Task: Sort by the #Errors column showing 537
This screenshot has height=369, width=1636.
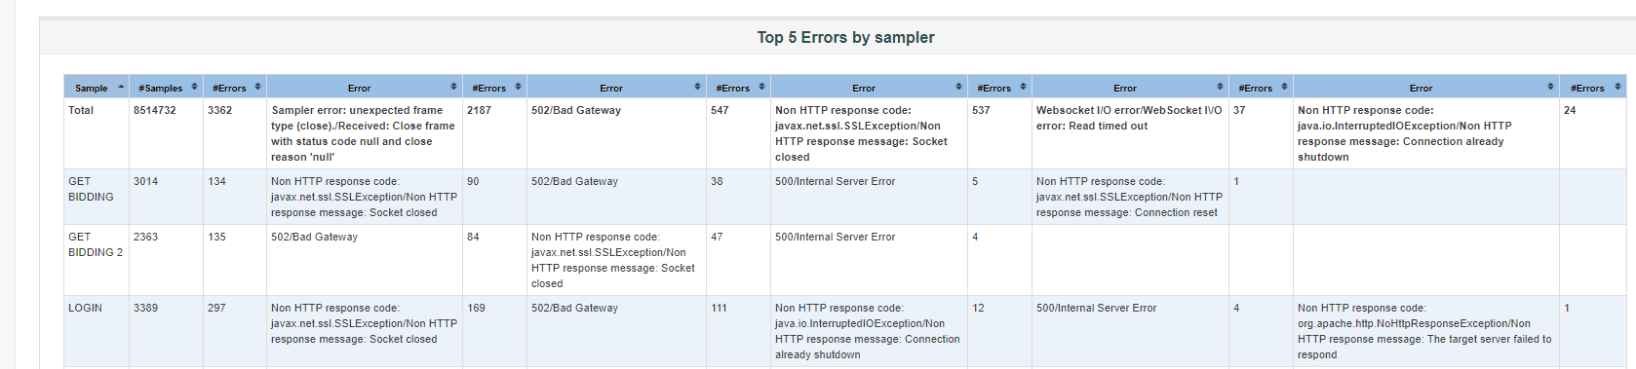Action: coord(1023,87)
